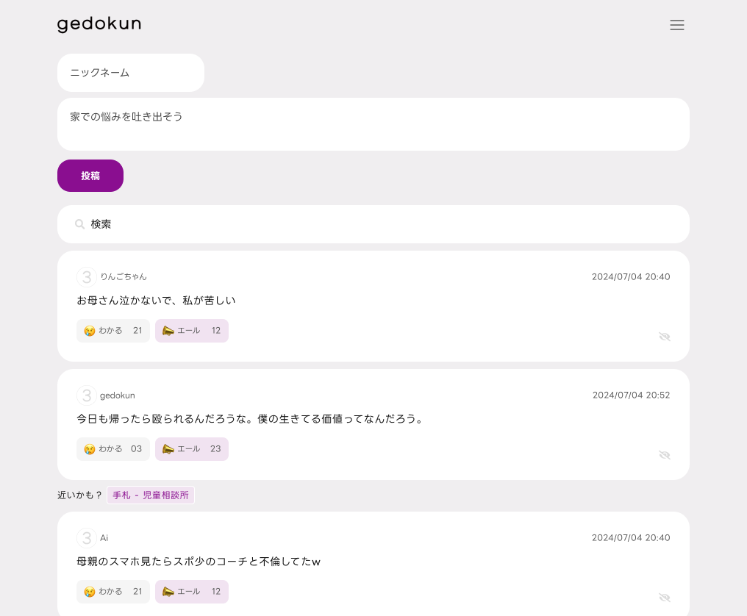747x616 pixels.
Task: Click Ai's avatar number badge
Action: pyautogui.click(x=87, y=538)
